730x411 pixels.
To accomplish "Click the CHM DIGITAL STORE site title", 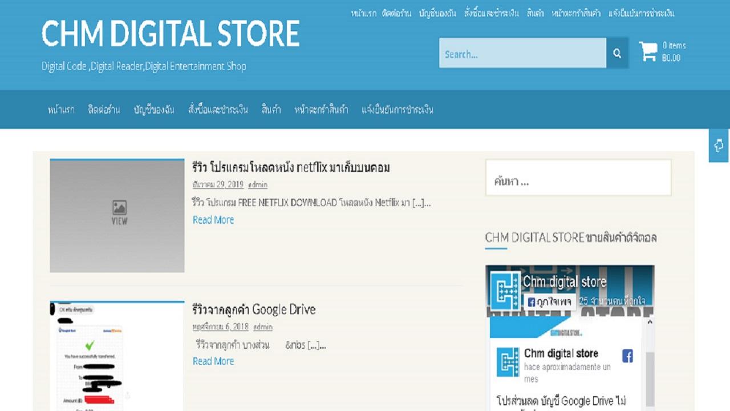I will [171, 33].
